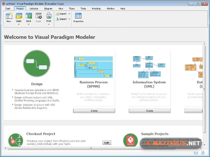Expand the Open dropdown arrow
210x157 pixels.
tap(19, 24)
